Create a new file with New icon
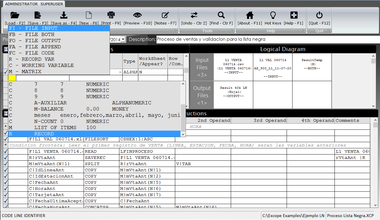This screenshot has width=380, height=220. point(89,15)
